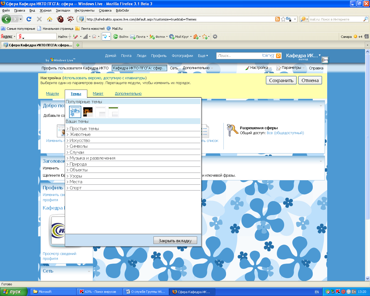Click the Yandex bar highlighter pencil icon

pos(75,37)
